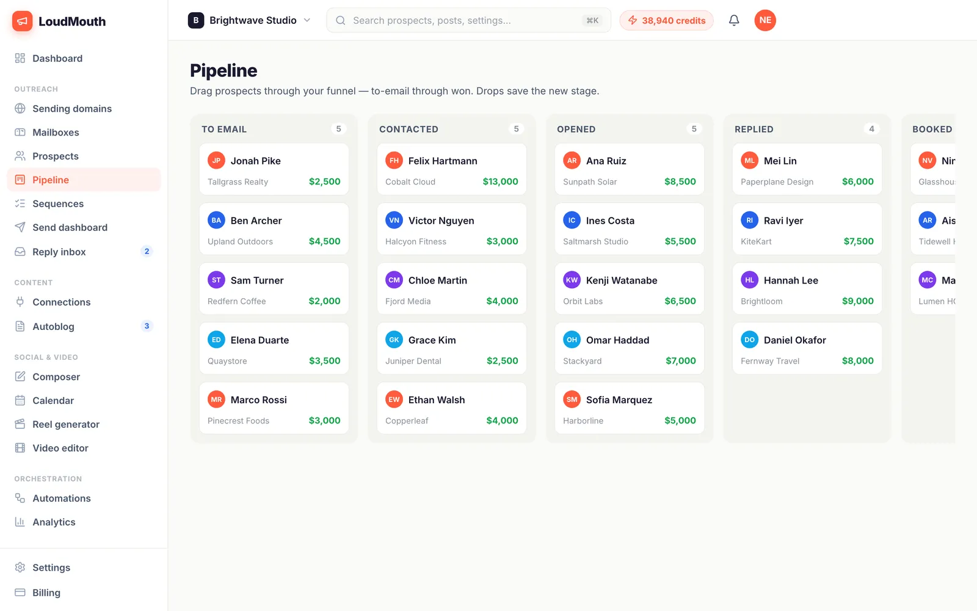This screenshot has height=611, width=977.
Task: Click the Autoblog count badge 3
Action: click(x=147, y=326)
